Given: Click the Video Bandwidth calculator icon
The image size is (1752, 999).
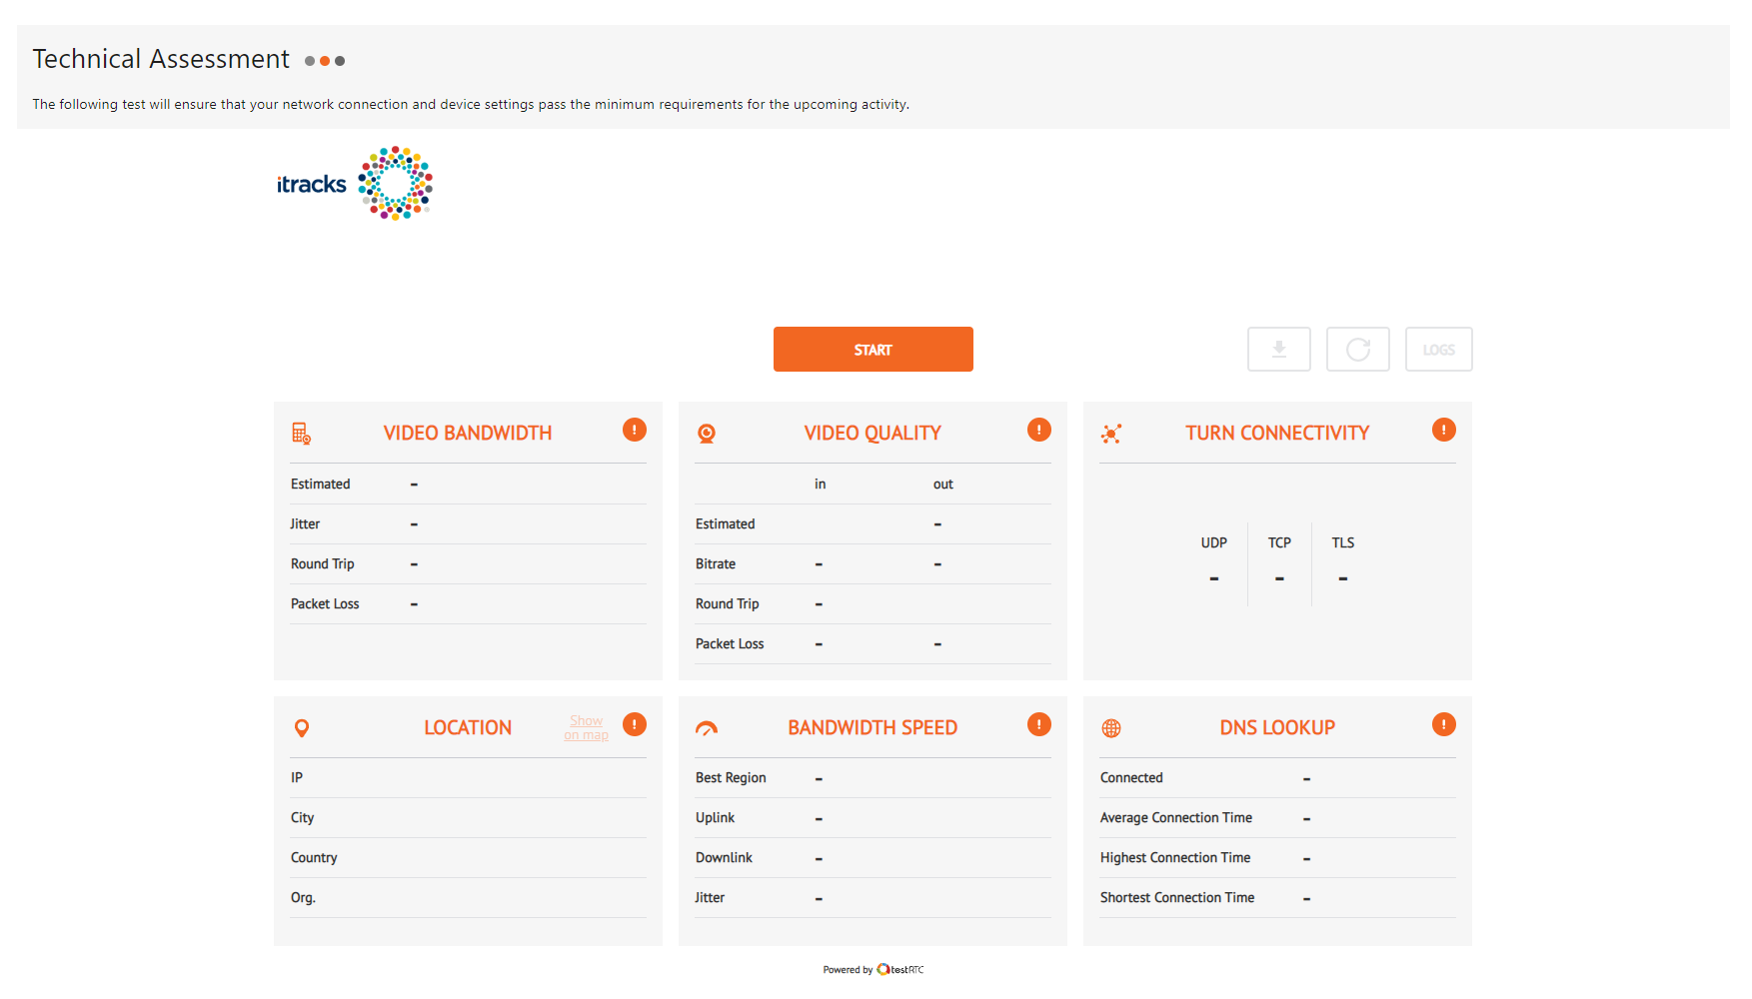Looking at the screenshot, I should point(301,433).
